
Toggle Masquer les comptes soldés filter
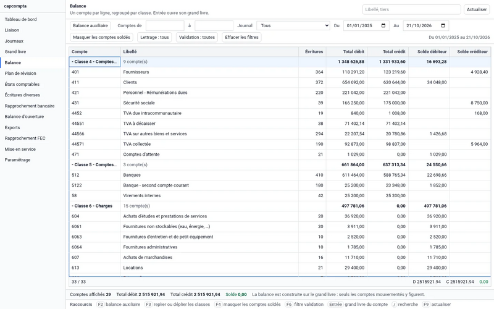click(101, 37)
